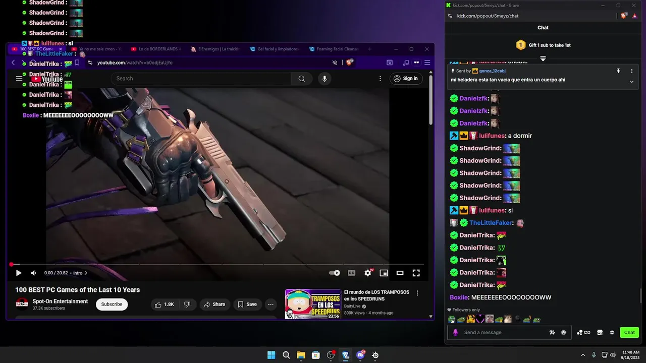Switch to theater mode

400,273
